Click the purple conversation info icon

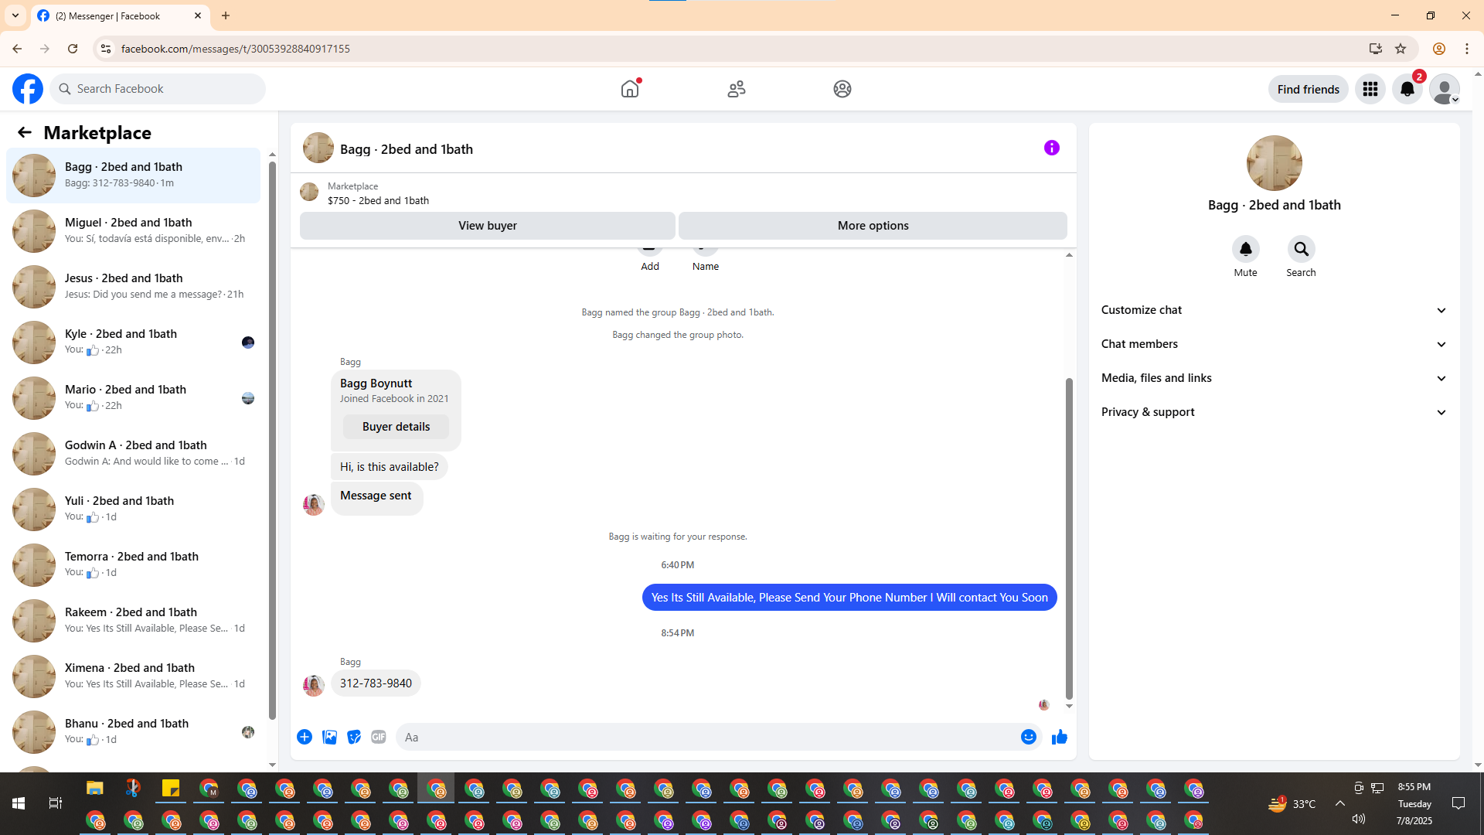pyautogui.click(x=1051, y=148)
